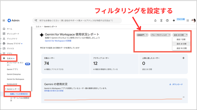Click the ダウンロード button
Viewport: 197px width, 110px height.
pyautogui.click(x=176, y=84)
